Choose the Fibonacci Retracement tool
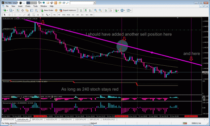Viewport: 210px width, 126px height. point(33,15)
